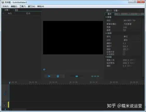Viewport: 146px width, 112px height.
Task: Click the 延迟退场 value 2000.0
Action: click(x=126, y=63)
